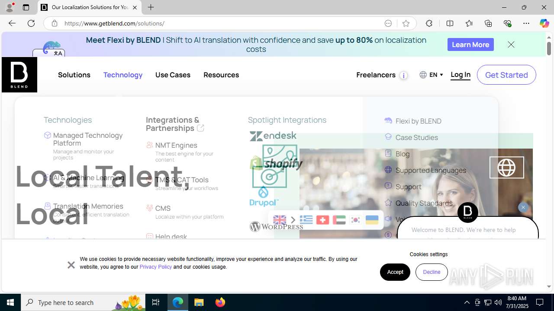Close the Flexi promo banner
Viewport: 554px width, 311px height.
pyautogui.click(x=511, y=44)
